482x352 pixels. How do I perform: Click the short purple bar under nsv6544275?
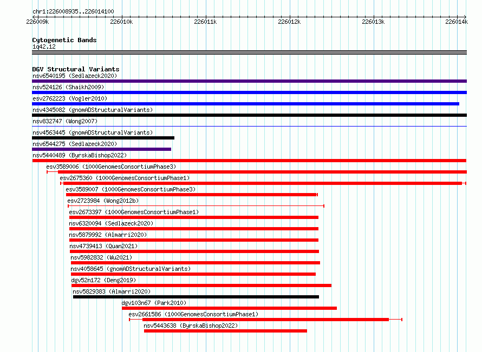pyautogui.click(x=101, y=149)
